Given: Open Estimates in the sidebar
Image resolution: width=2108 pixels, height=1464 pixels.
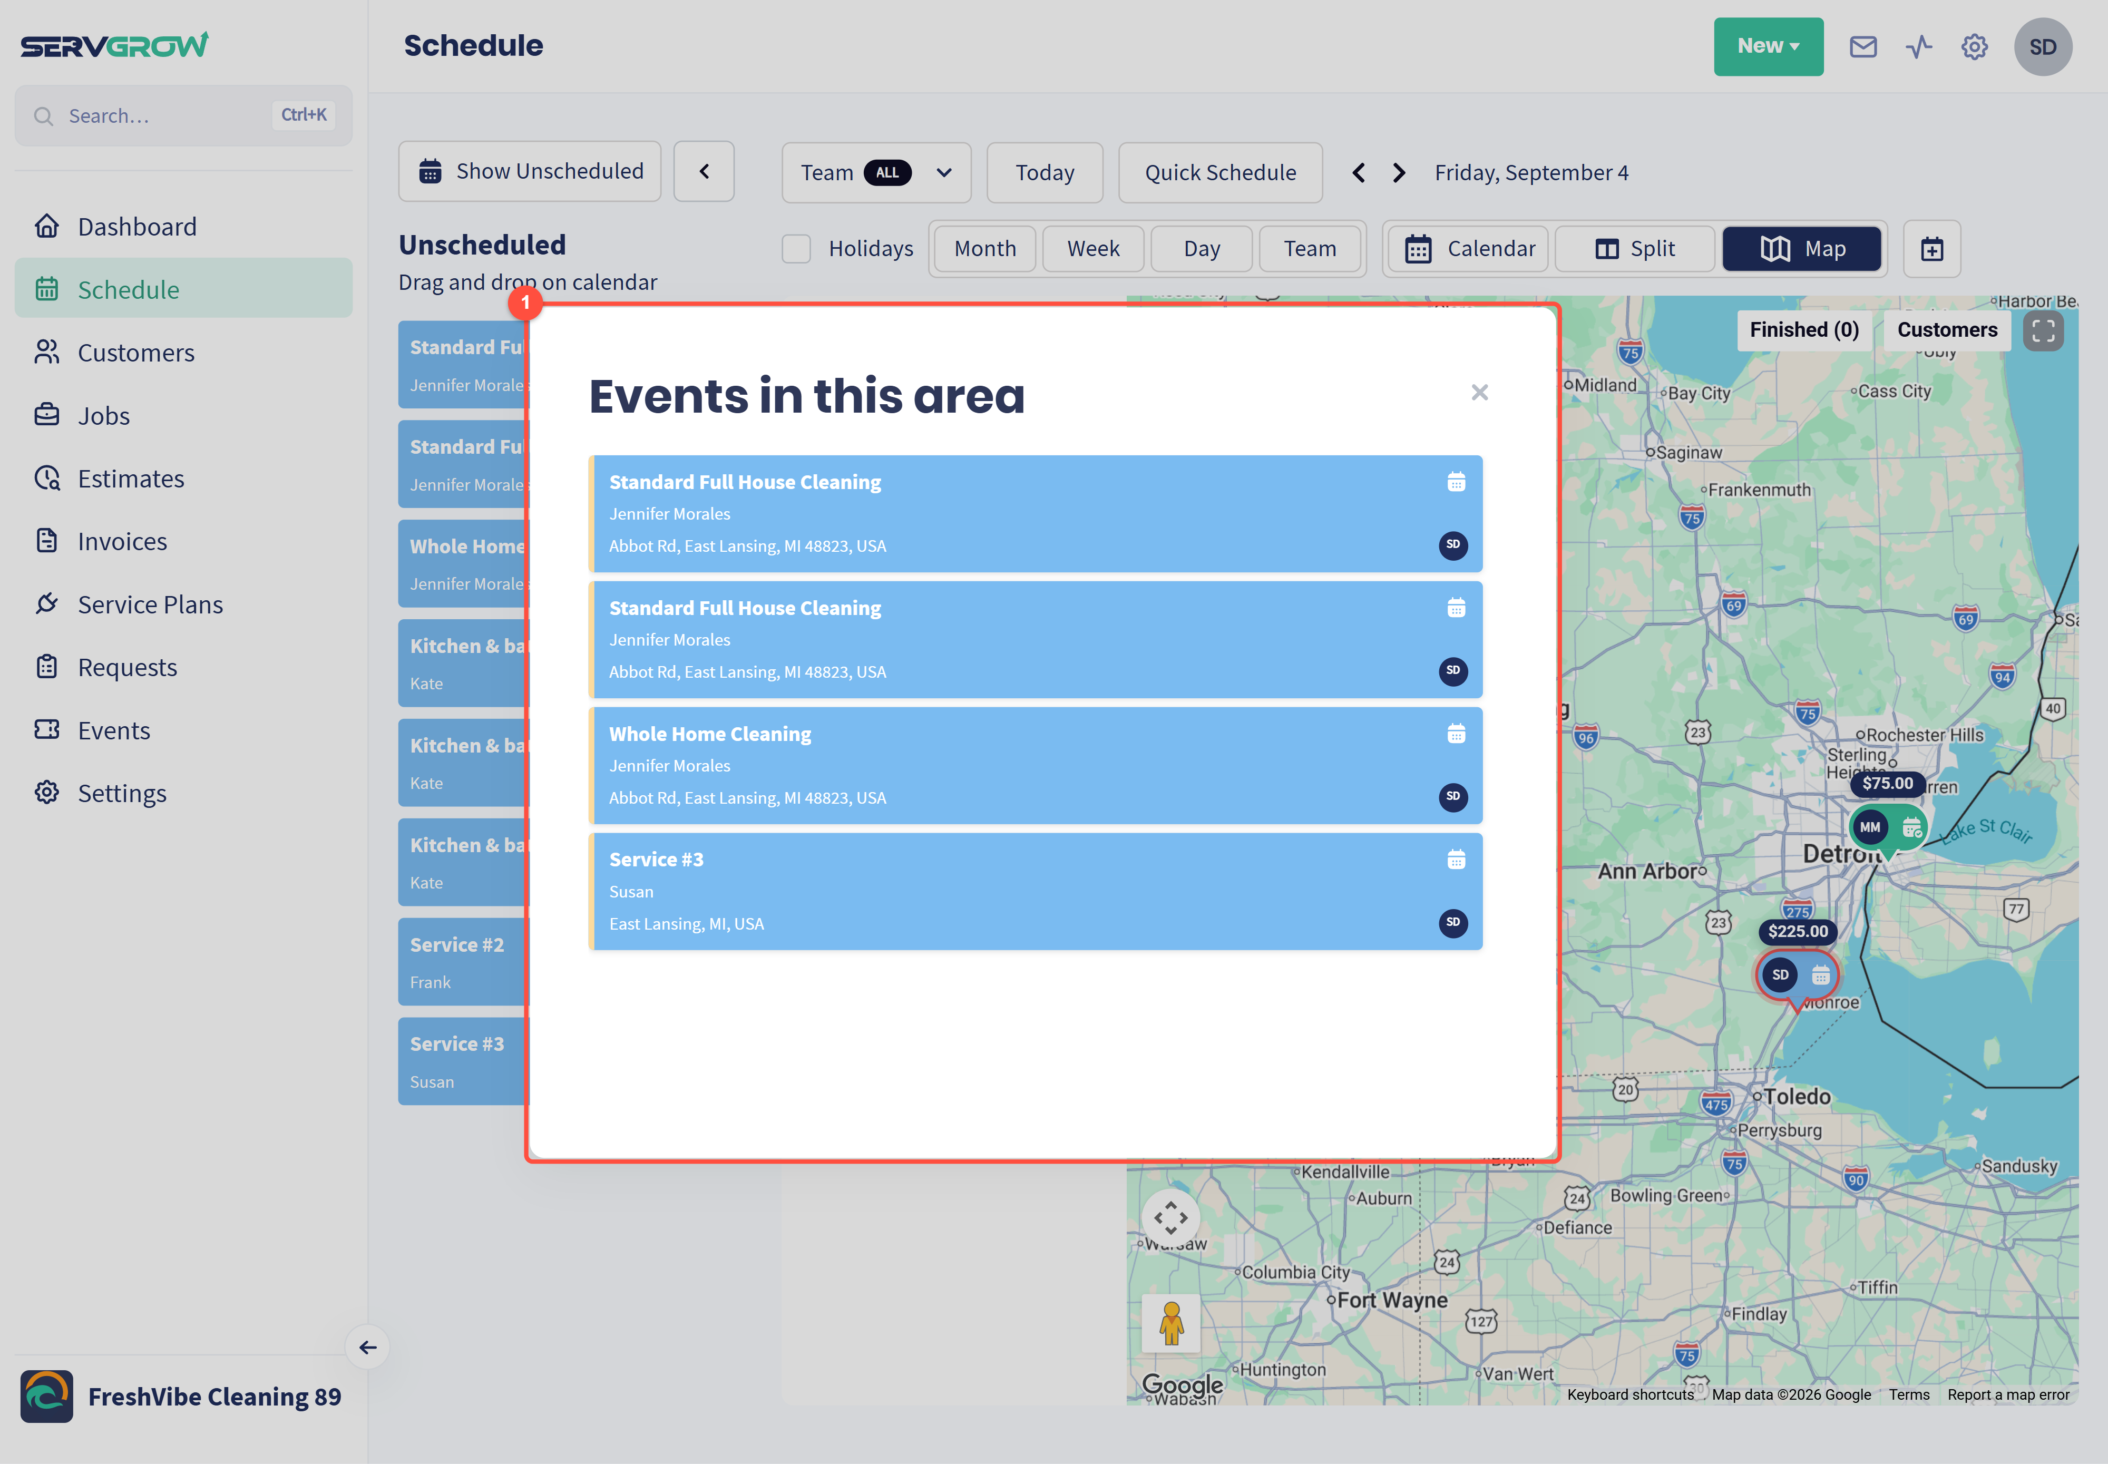Looking at the screenshot, I should click(130, 479).
